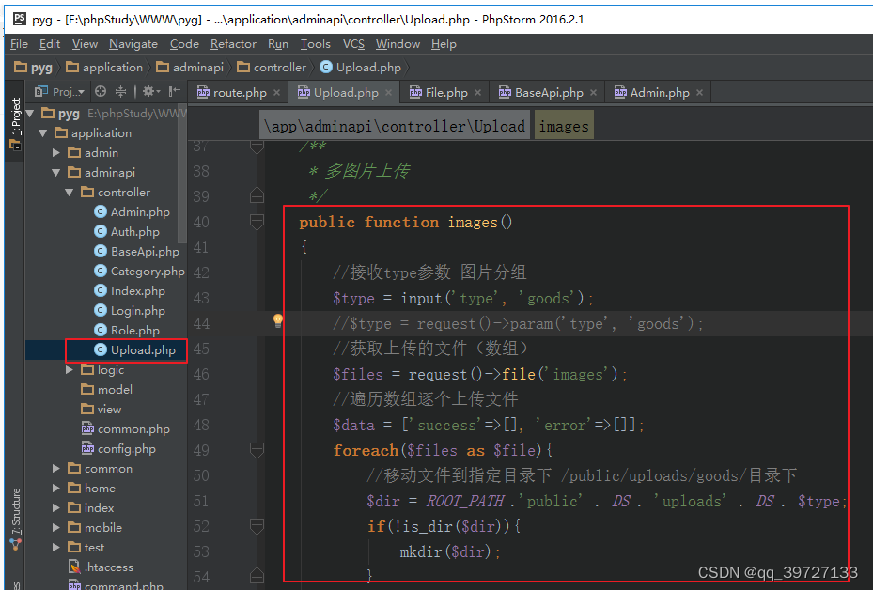Click the collapse all icon in Project panel
873x590 pixels.
(x=121, y=91)
